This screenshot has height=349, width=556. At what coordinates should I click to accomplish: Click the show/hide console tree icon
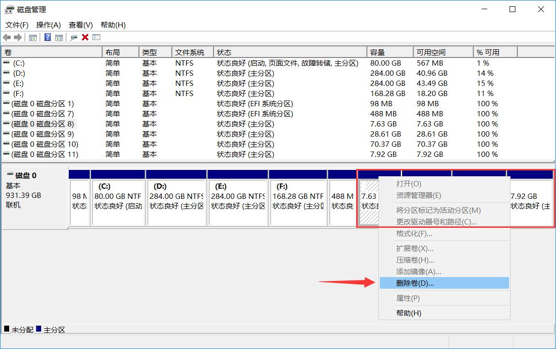(33, 38)
